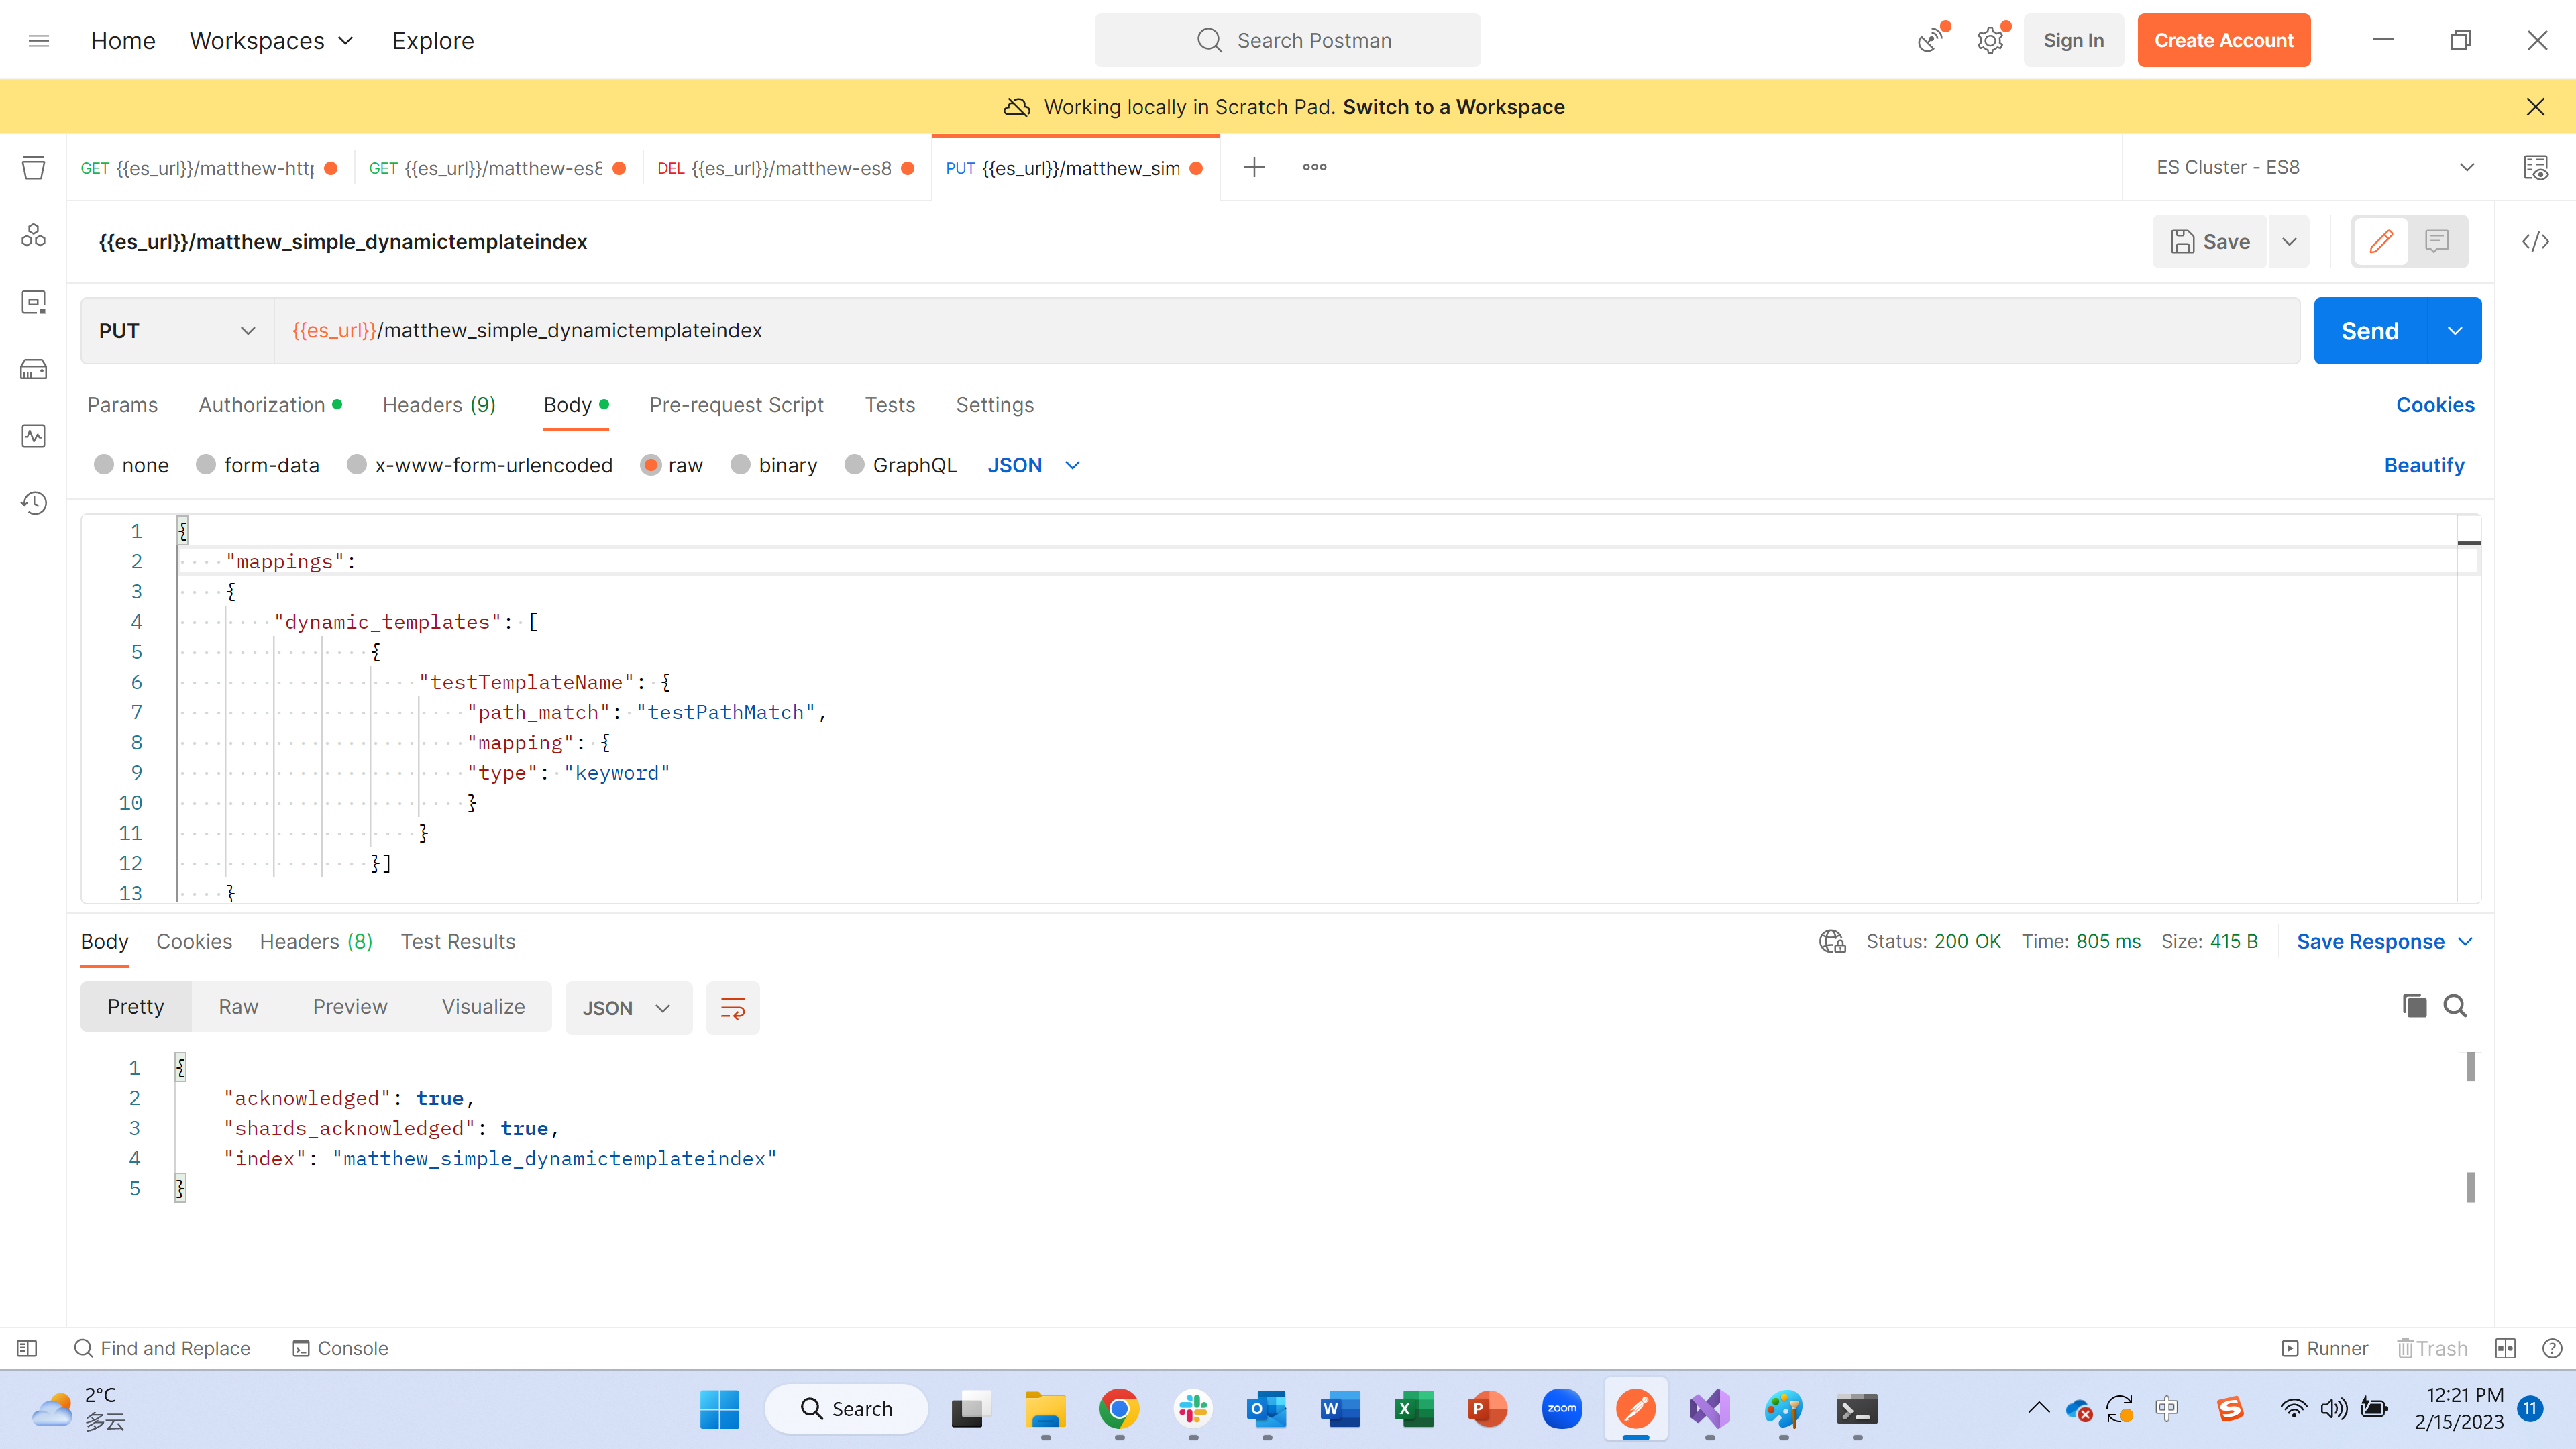Show response in Raw view

tap(238, 1007)
